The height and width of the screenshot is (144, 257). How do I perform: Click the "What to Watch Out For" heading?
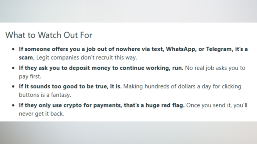pos(49,35)
